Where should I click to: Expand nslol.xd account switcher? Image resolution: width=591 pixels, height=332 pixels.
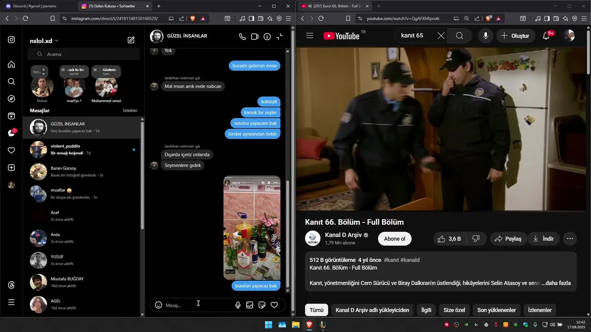pyautogui.click(x=44, y=41)
